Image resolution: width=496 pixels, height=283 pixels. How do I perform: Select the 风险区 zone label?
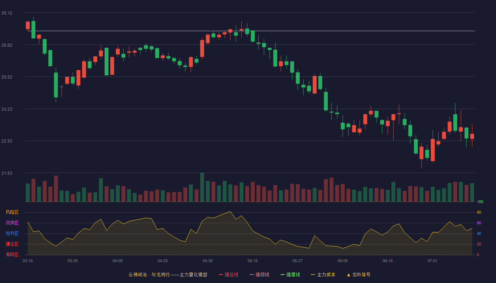coord(12,212)
